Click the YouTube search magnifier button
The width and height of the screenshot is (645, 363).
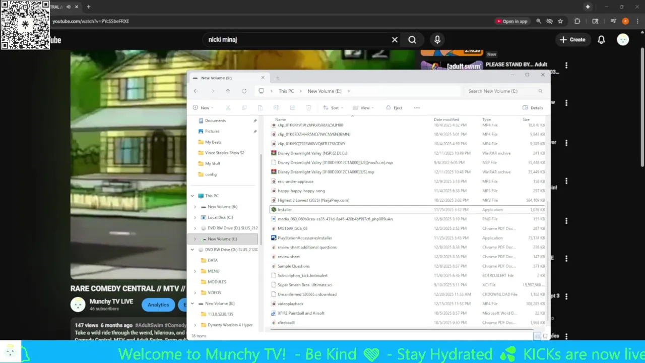(412, 40)
